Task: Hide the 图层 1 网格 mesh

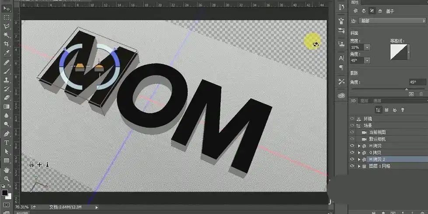Action: [x=352, y=166]
